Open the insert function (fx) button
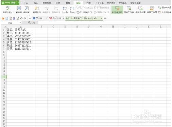The image size is (172, 127). (34, 23)
